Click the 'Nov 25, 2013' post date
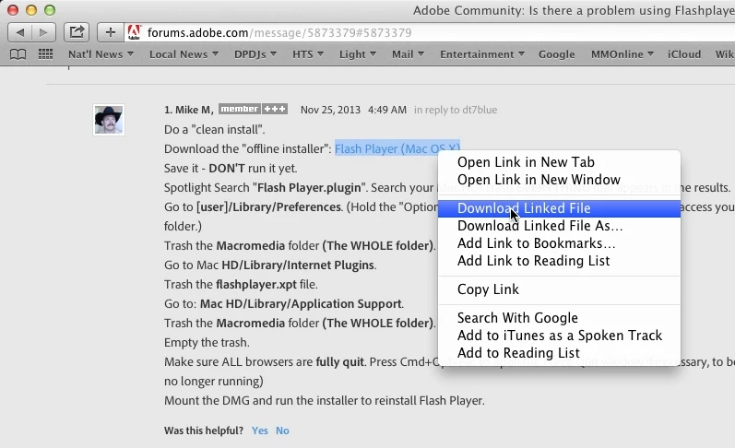 tap(330, 110)
